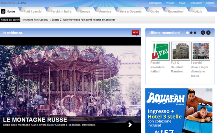Select the second carousel dot
217x133 pixels.
(x=191, y=33)
